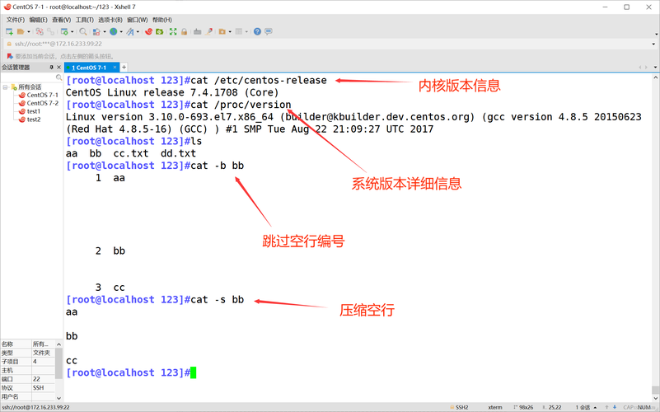Click the 文件夹 value in properties panel
This screenshot has height=412, width=660.
[x=44, y=353]
